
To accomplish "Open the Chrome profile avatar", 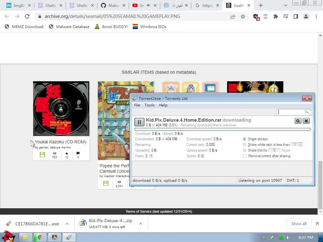I will [x=306, y=16].
